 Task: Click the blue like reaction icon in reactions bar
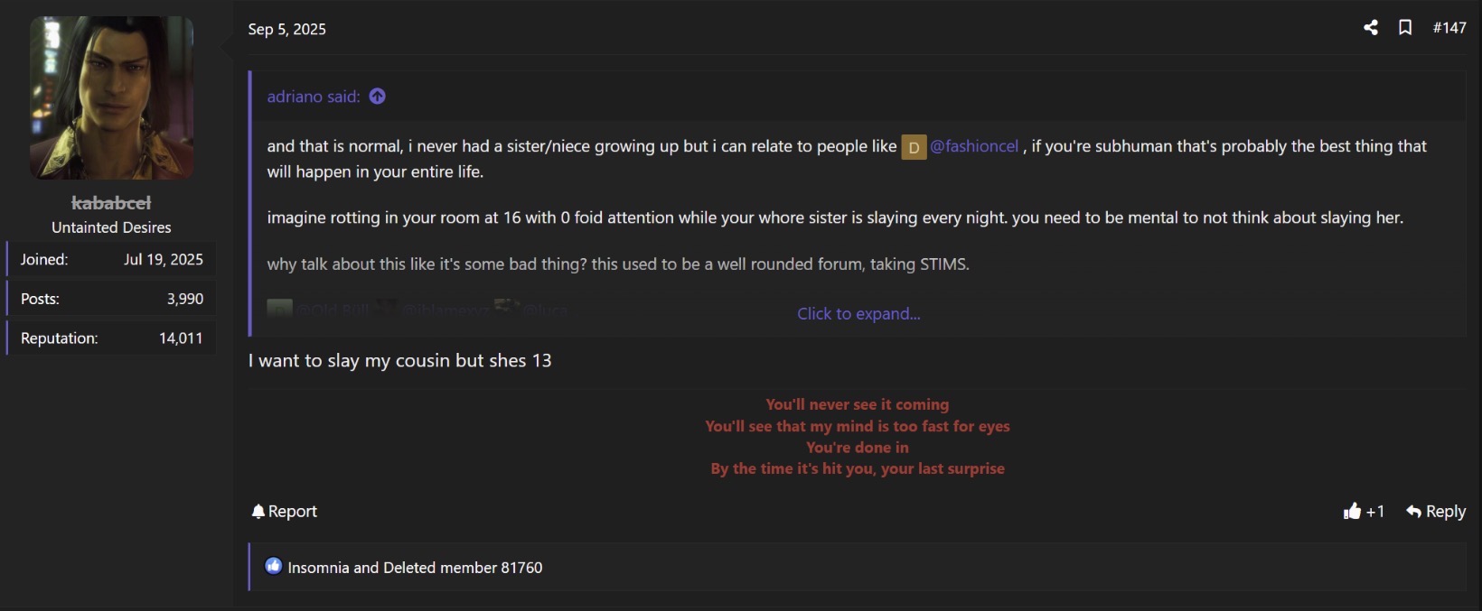point(273,567)
